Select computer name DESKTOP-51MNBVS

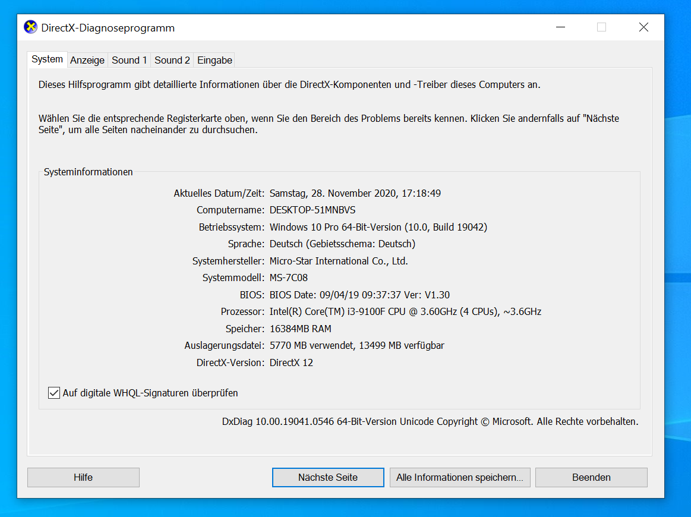tap(313, 210)
